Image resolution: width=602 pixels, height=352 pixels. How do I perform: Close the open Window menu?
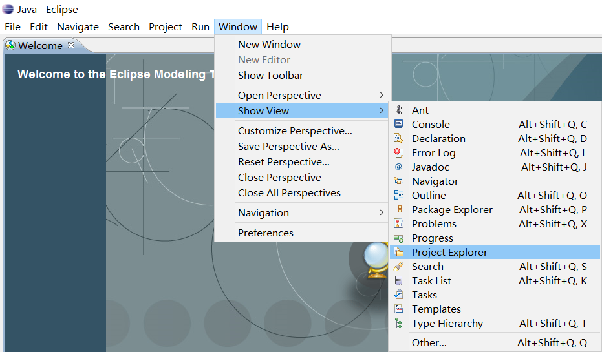(x=238, y=27)
